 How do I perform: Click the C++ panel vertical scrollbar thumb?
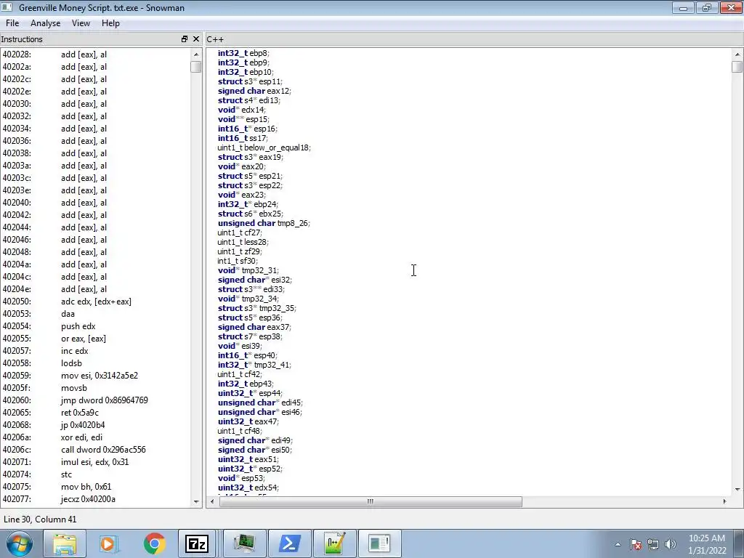737,66
